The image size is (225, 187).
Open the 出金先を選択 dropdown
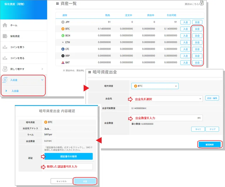(x=167, y=99)
